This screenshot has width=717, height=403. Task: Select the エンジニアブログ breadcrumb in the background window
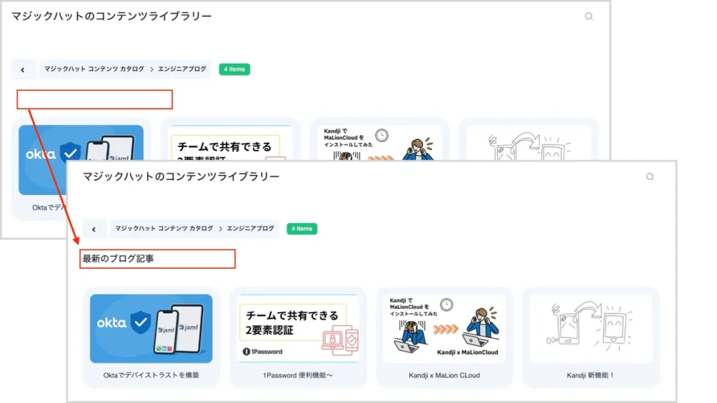182,69
